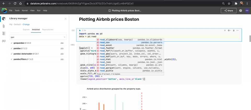
Task: Switch to the Installed tab
Action: (x=36, y=30)
